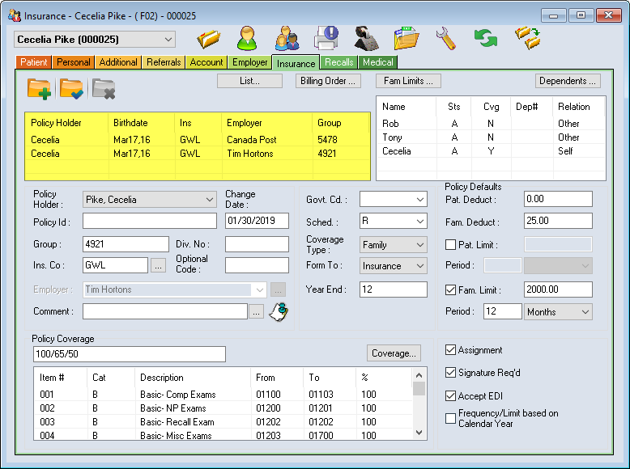The image size is (630, 469).
Task: Click the printer icon in toolbar
Action: [x=326, y=38]
